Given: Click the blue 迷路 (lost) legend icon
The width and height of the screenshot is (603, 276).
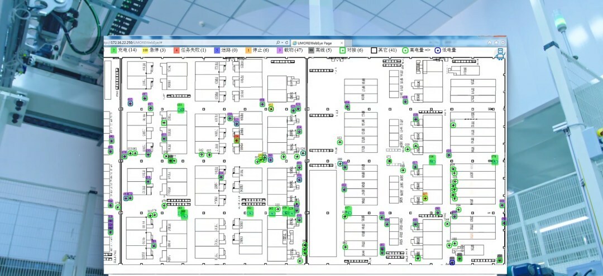Looking at the screenshot, I should point(217,50).
